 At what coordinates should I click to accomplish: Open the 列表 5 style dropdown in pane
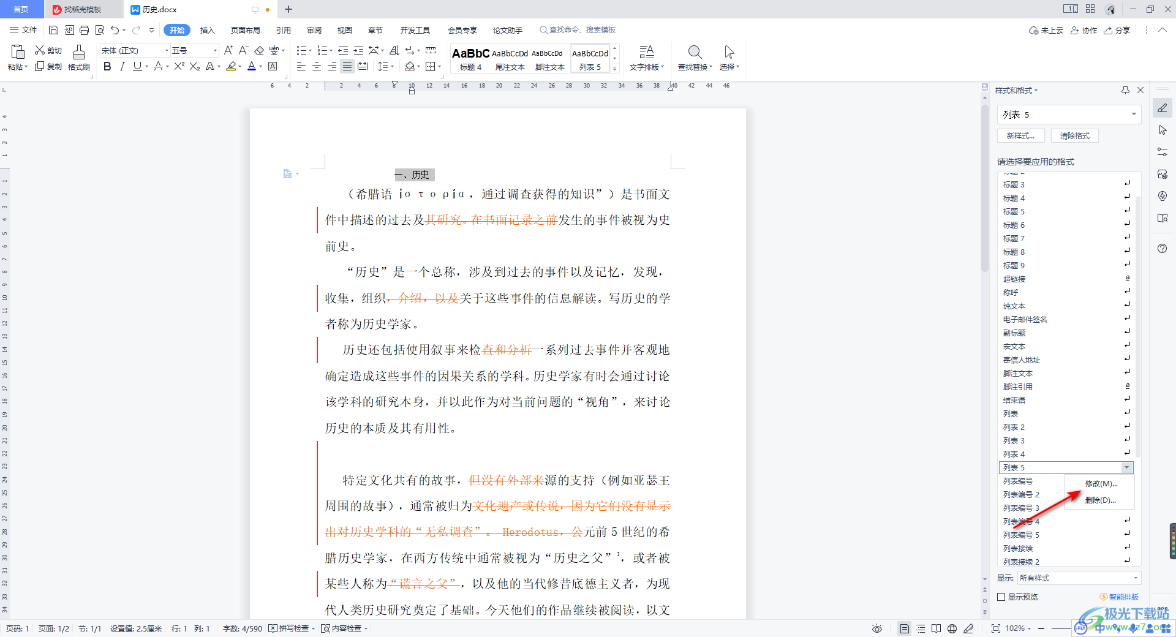click(1069, 115)
